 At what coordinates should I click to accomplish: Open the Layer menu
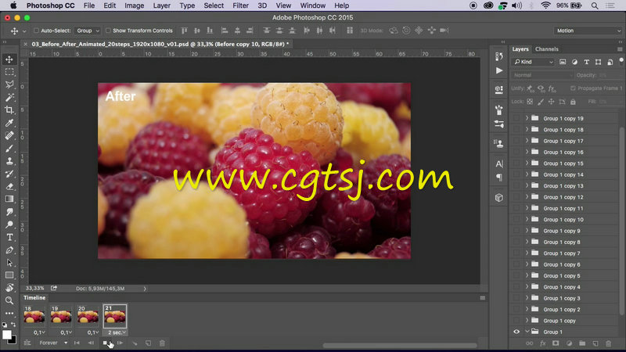click(x=162, y=5)
